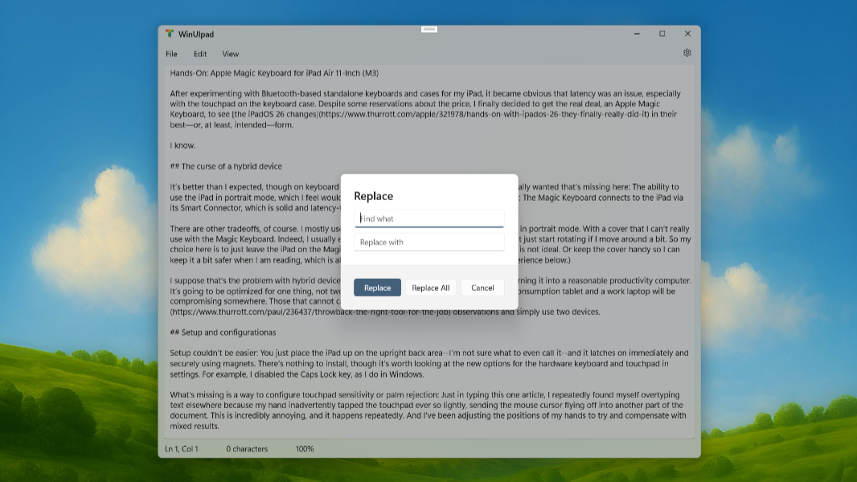Screen dimensions: 857x482
Task: Focus the "Find what" text field
Action: 429,219
